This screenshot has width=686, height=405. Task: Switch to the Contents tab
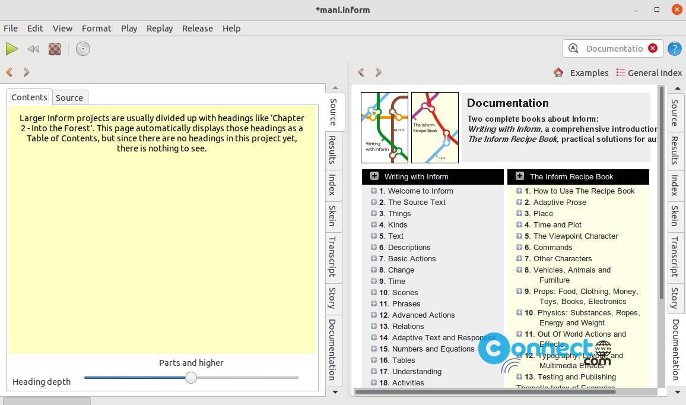29,97
